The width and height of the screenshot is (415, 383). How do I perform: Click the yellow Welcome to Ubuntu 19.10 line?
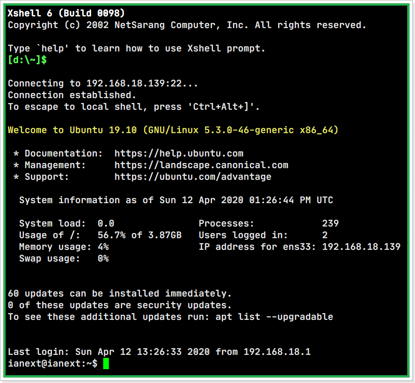pyautogui.click(x=173, y=130)
